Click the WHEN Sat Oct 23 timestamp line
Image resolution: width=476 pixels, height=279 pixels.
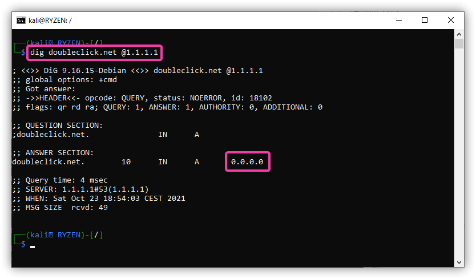[x=99, y=199]
